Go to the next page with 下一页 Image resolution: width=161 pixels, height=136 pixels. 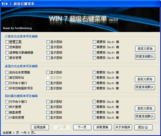pos(82,127)
